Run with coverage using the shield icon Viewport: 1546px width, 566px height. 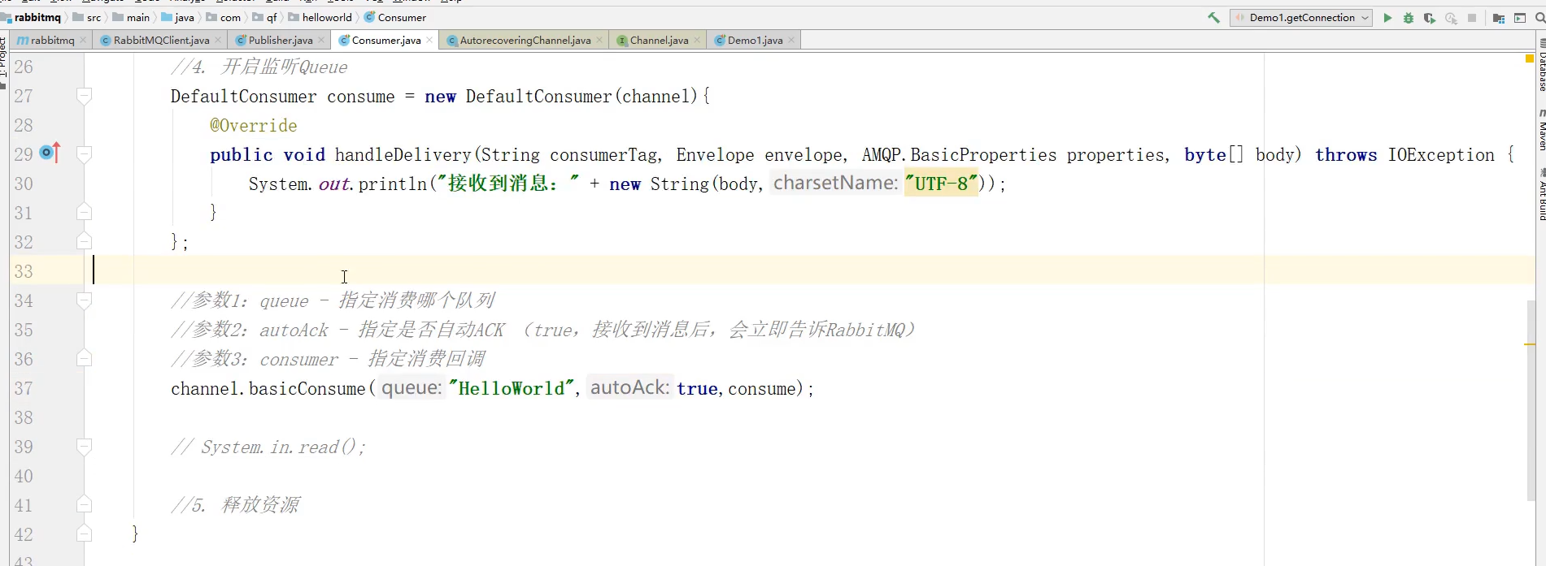1430,18
